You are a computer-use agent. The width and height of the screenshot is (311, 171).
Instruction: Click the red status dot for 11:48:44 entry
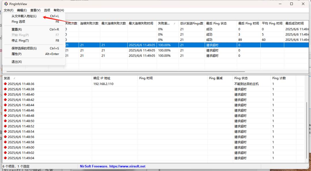click(x=5, y=105)
